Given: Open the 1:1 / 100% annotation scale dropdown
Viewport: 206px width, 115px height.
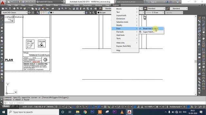Looking at the screenshot, I should coord(149,107).
